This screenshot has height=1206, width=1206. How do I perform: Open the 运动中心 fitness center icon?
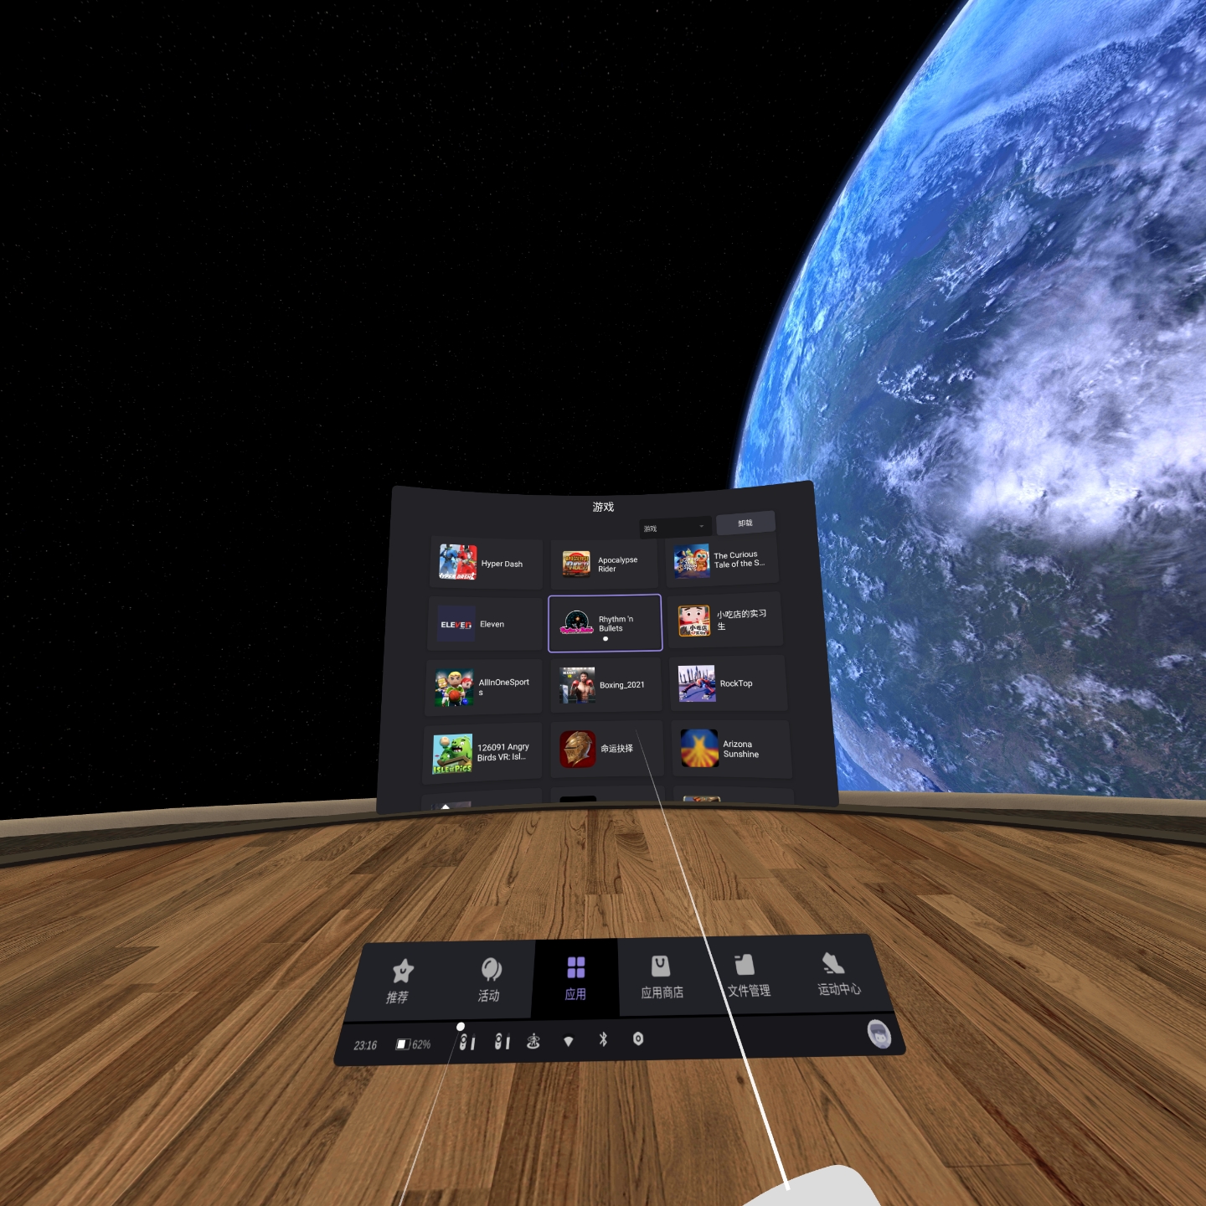837,977
